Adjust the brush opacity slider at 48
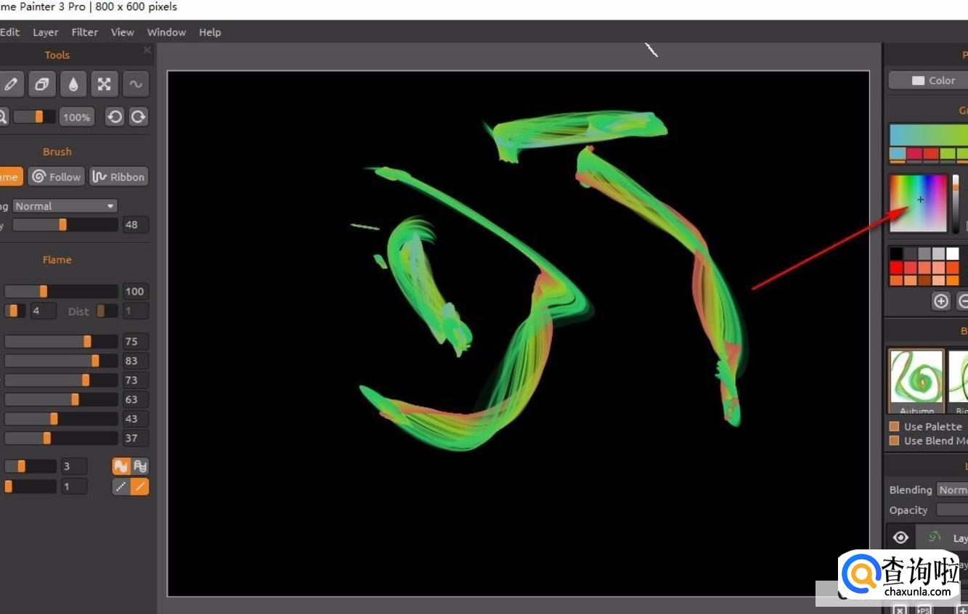This screenshot has height=614, width=968. coord(65,225)
